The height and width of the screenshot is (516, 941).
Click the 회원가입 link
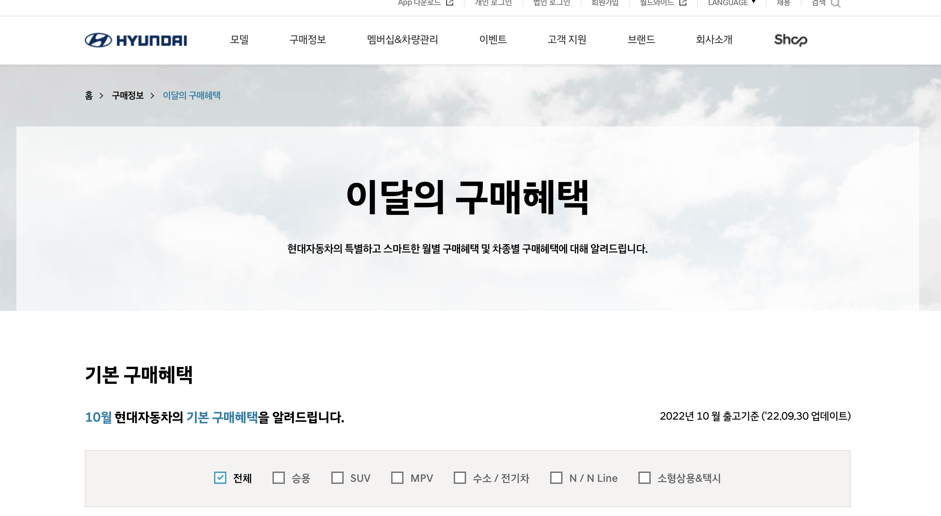pyautogui.click(x=605, y=3)
